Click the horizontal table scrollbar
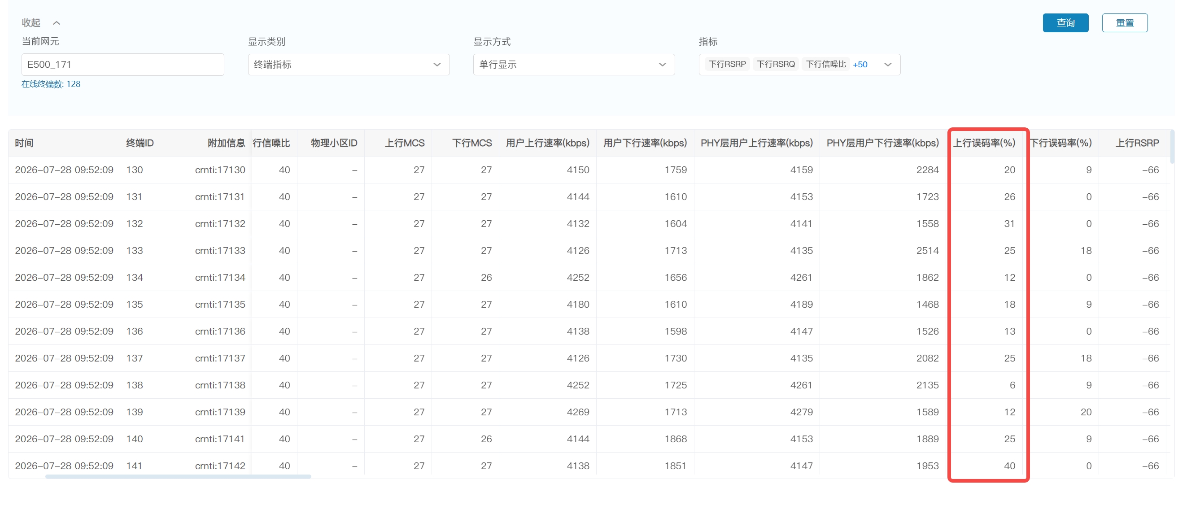The width and height of the screenshot is (1178, 514). coord(178,476)
